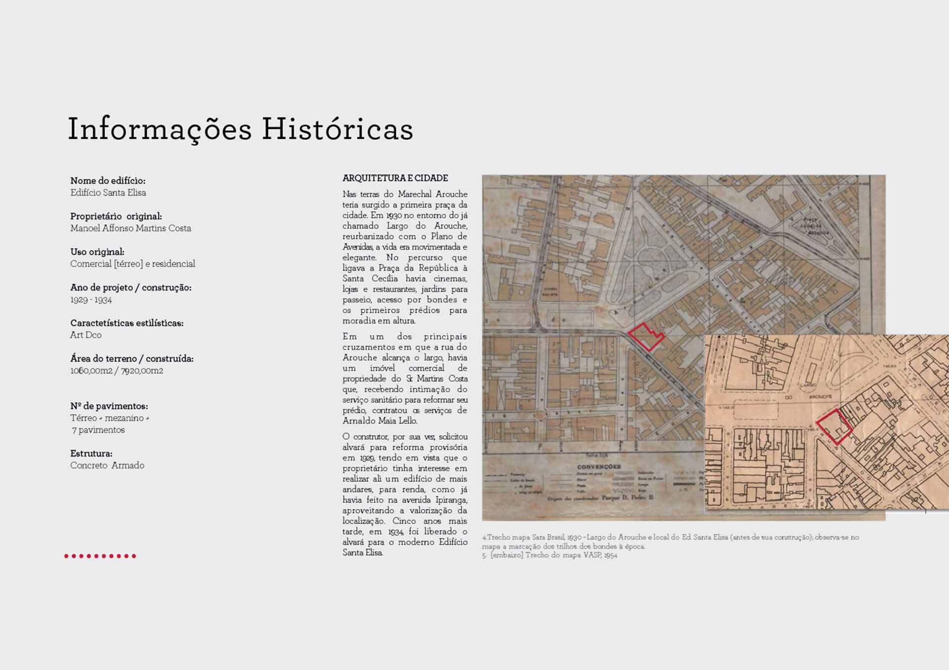Click the red lot outline on 1930 map
This screenshot has width=949, height=670.
pos(646,337)
